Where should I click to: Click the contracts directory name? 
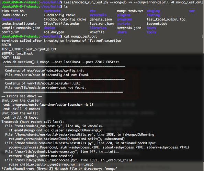pyautogui.click(x=52, y=11)
